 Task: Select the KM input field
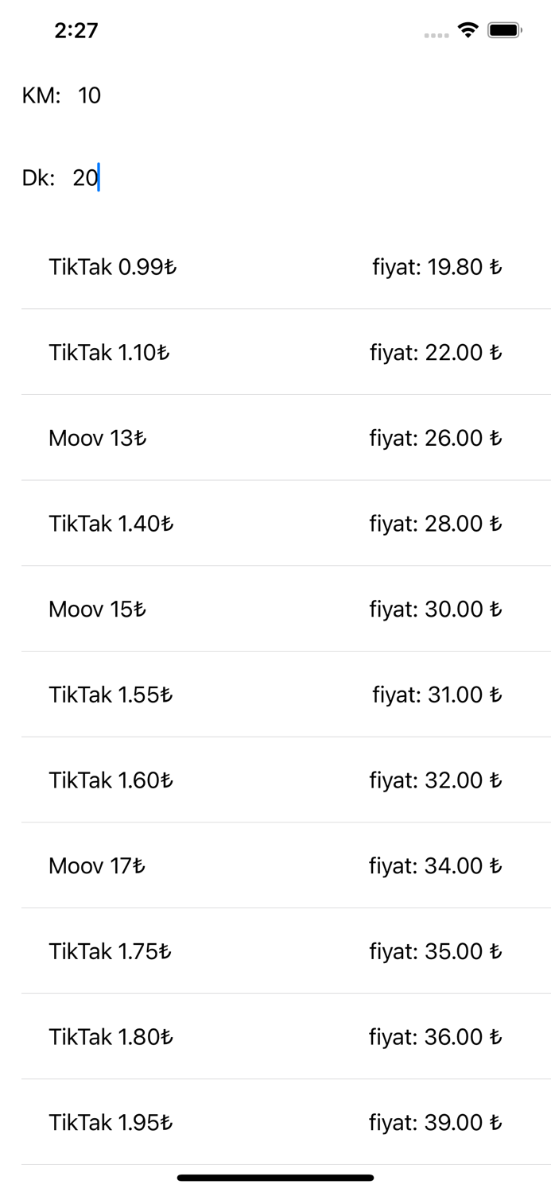[x=88, y=95]
